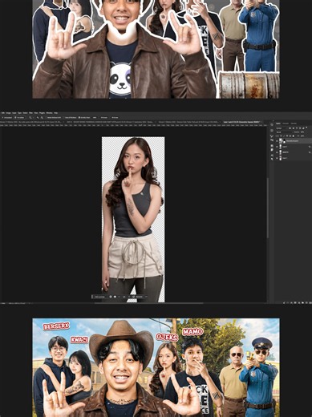Switch to the Paths panel tab
The image size is (312, 417).
coord(294,123)
